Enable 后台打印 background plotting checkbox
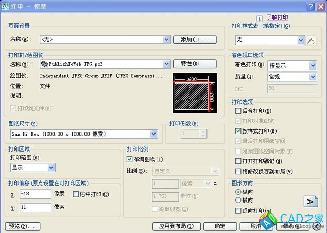 tap(238, 111)
